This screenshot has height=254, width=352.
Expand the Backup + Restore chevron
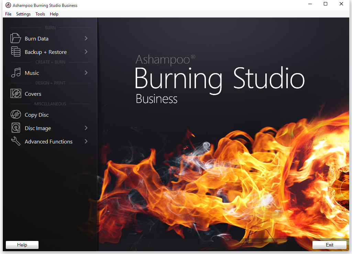point(86,52)
